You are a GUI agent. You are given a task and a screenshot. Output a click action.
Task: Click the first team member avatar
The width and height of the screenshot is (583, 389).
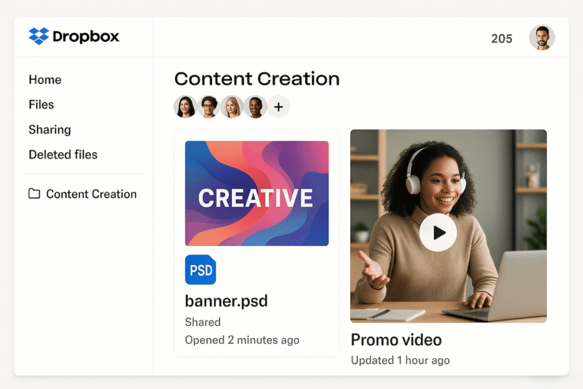(184, 107)
